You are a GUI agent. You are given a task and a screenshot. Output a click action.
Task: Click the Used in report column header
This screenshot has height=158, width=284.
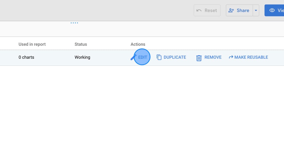click(32, 44)
